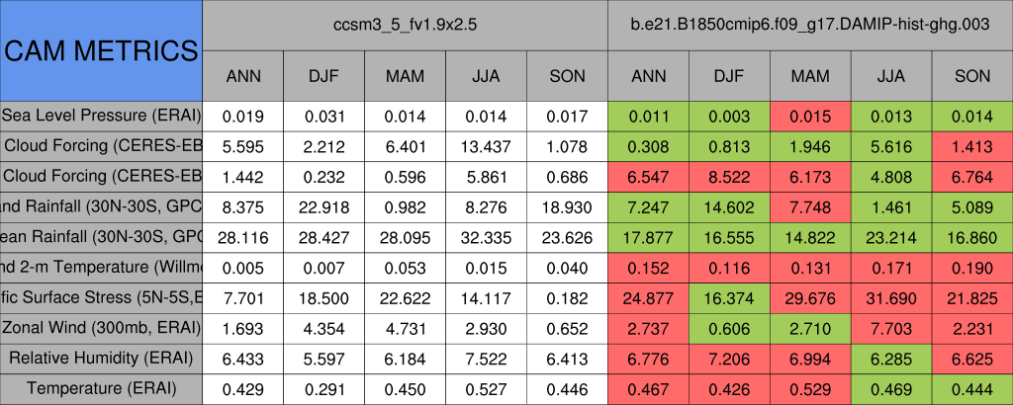Select the ccsm3_5_fv1.9x2.5 model header
This screenshot has width=1013, height=405.
[x=405, y=24]
